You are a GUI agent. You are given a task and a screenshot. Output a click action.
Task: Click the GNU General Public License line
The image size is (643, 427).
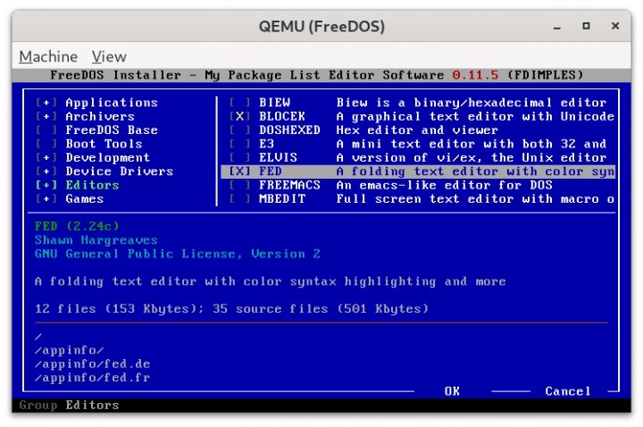178,254
